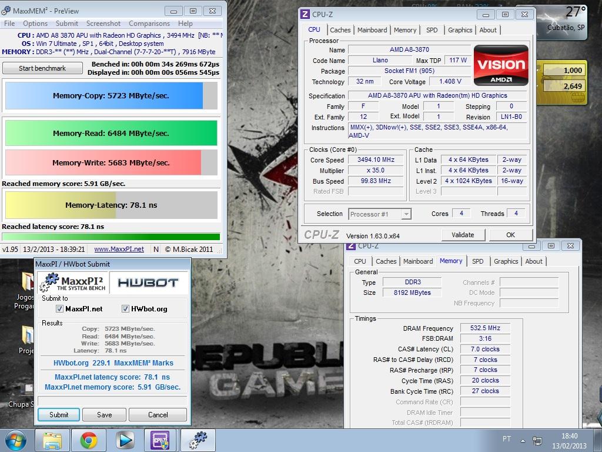Image resolution: width=602 pixels, height=452 pixels.
Task: Toggle HWbot.org submit checkbox
Action: [x=125, y=308]
